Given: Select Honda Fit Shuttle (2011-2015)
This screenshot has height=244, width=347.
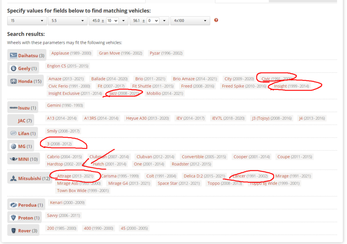Looking at the screenshot, I should pos(153,86).
